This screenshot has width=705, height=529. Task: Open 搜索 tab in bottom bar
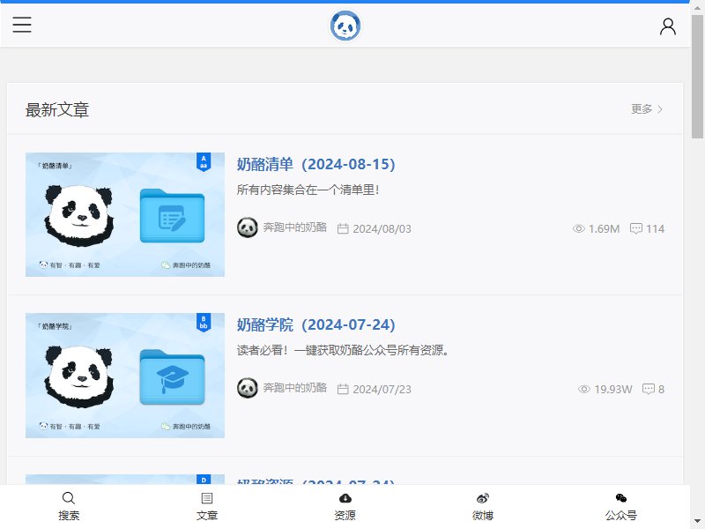(x=69, y=506)
